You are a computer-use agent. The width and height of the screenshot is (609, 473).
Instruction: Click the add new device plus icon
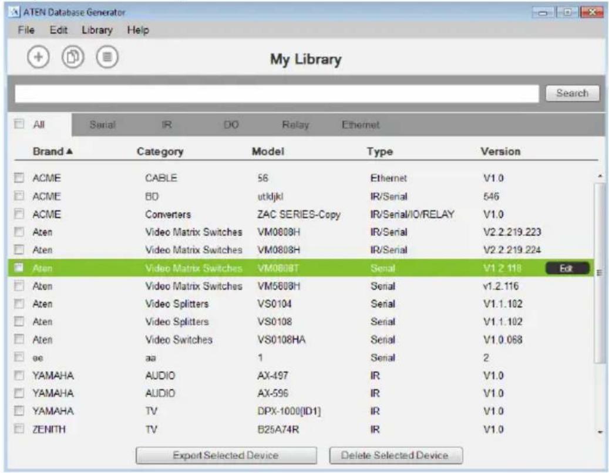38,57
